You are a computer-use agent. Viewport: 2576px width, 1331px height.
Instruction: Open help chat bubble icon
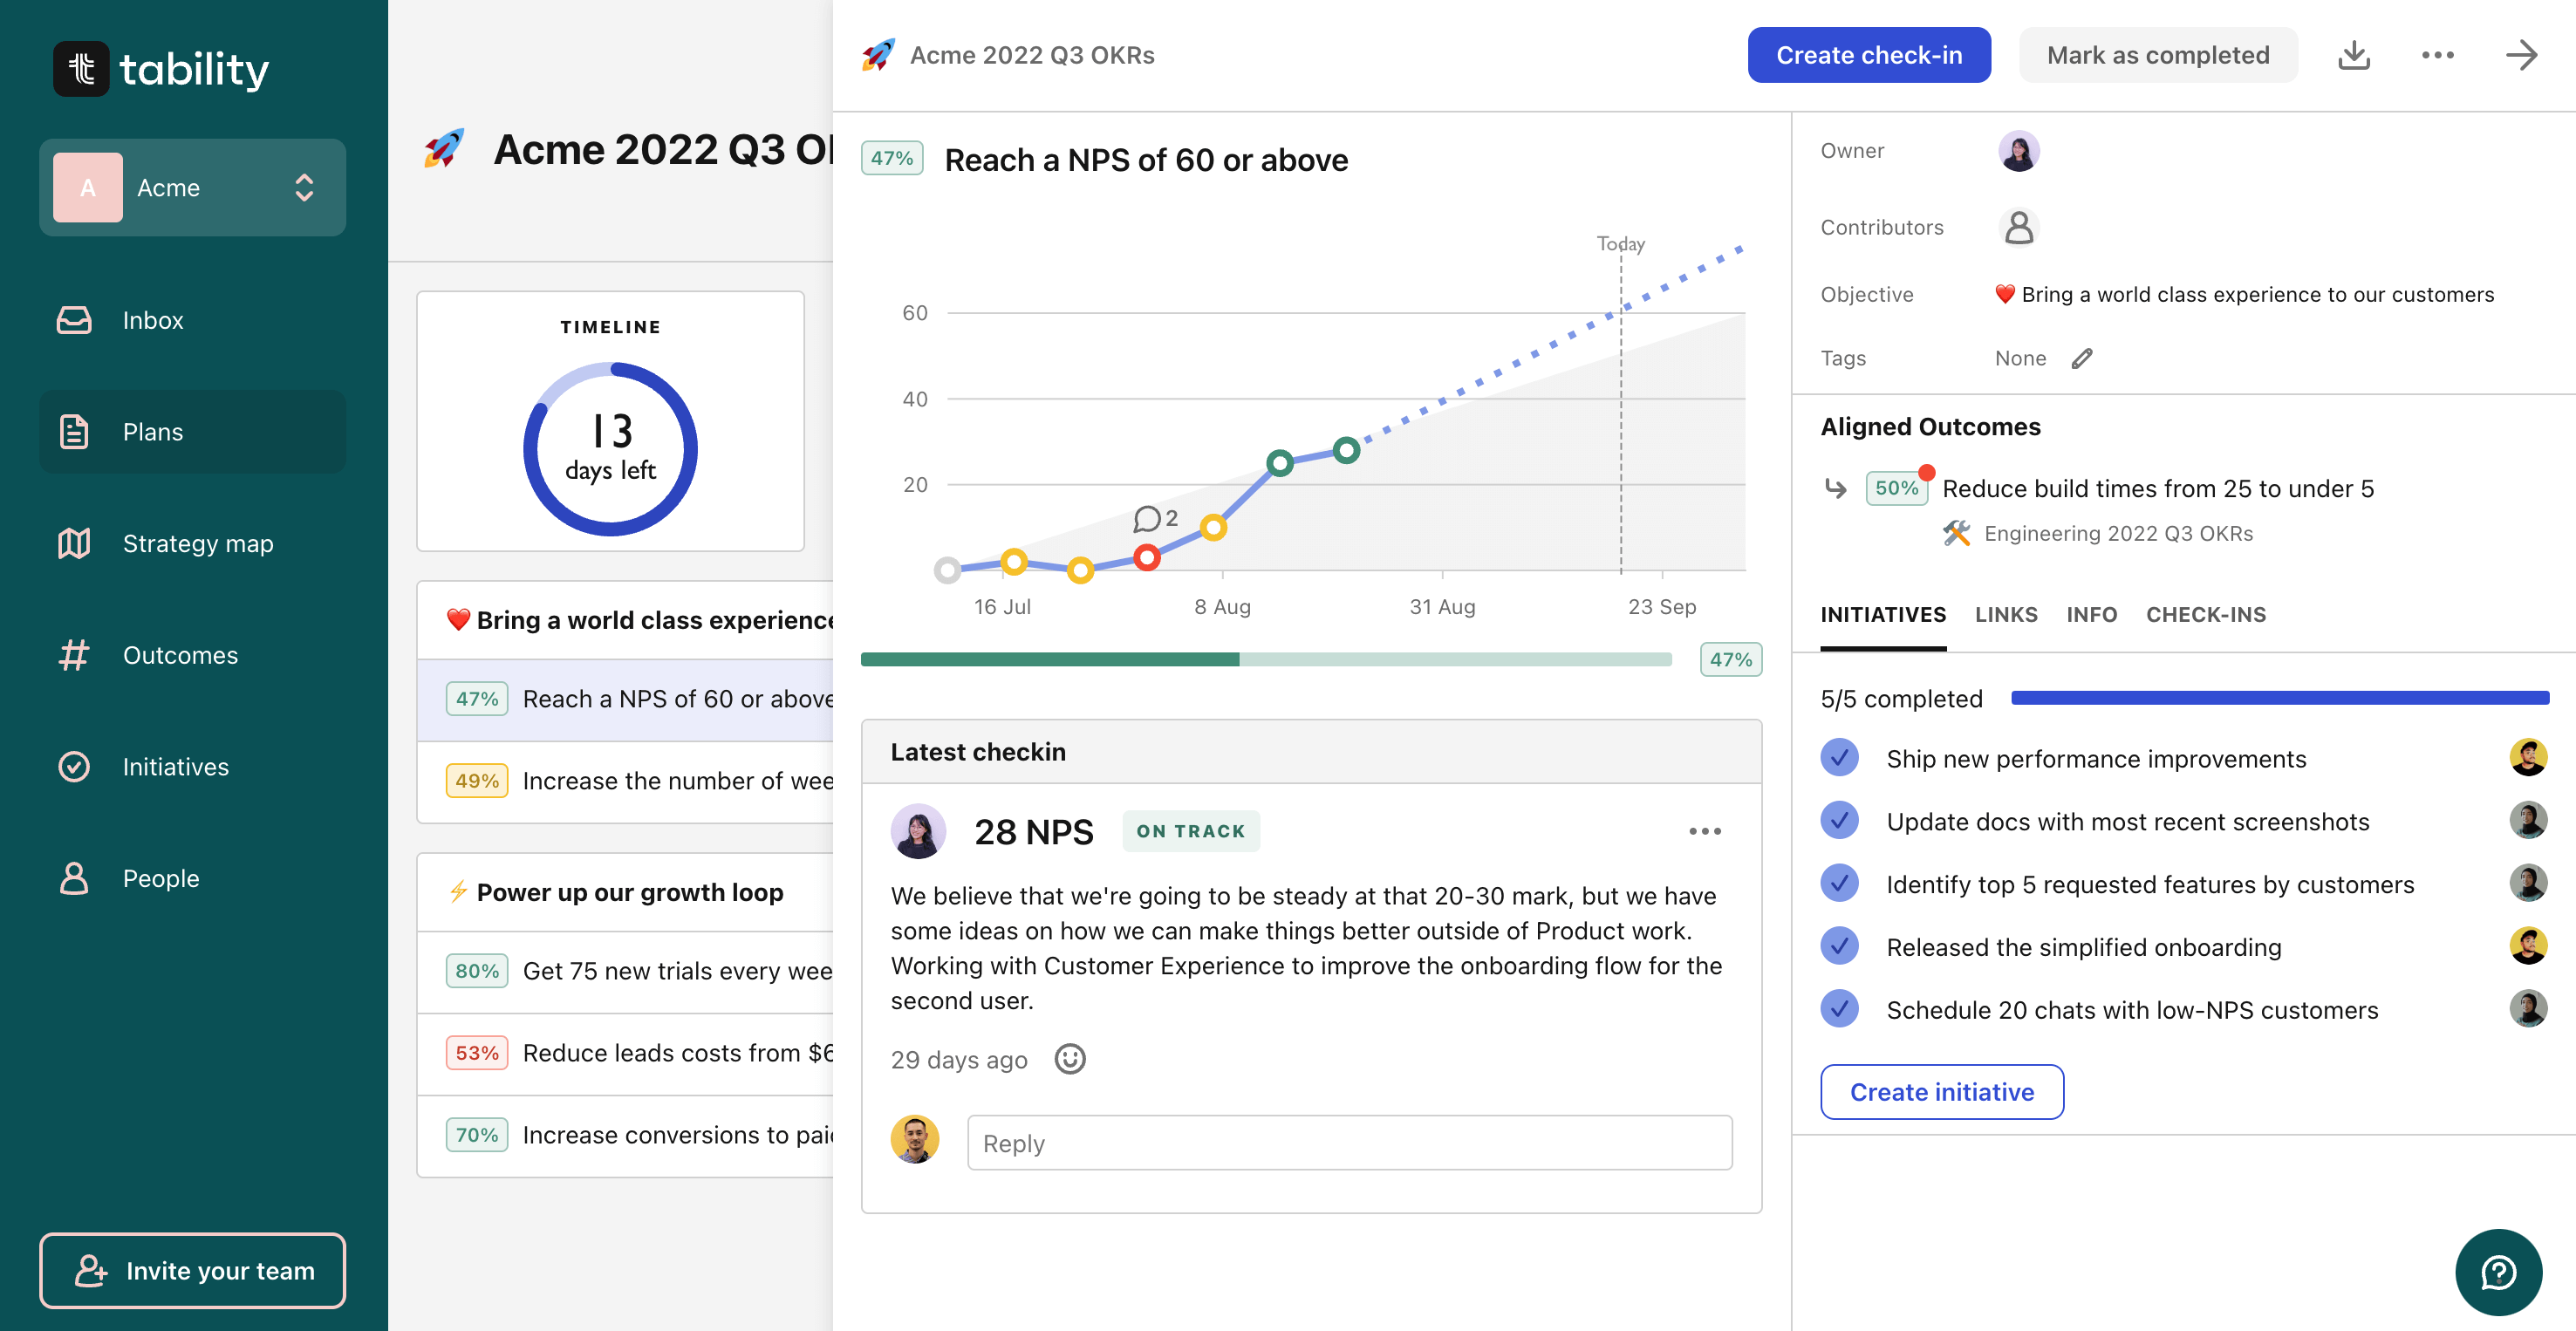[2497, 1272]
